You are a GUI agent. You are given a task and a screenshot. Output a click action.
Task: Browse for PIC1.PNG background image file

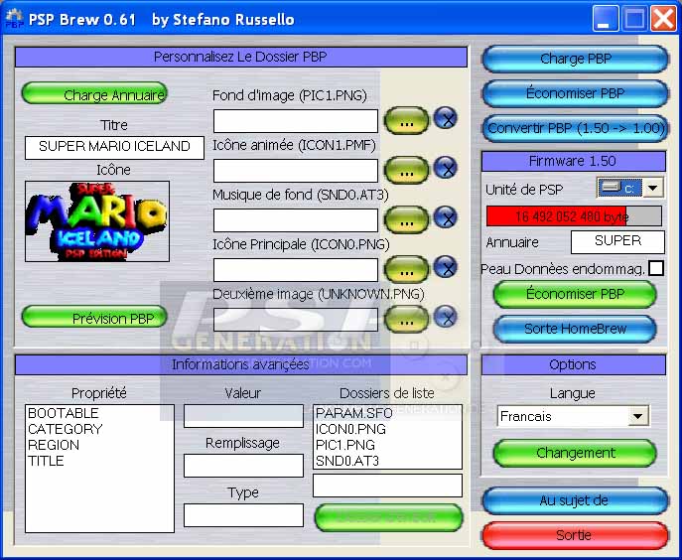coord(406,121)
